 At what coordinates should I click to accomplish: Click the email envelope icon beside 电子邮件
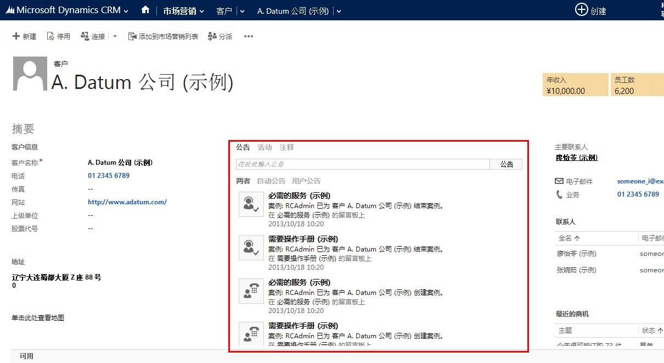(559, 181)
